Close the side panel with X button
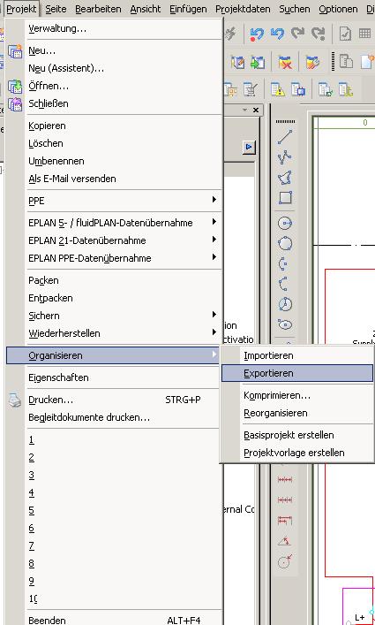Image resolution: width=375 pixels, height=625 pixels. (256, 110)
